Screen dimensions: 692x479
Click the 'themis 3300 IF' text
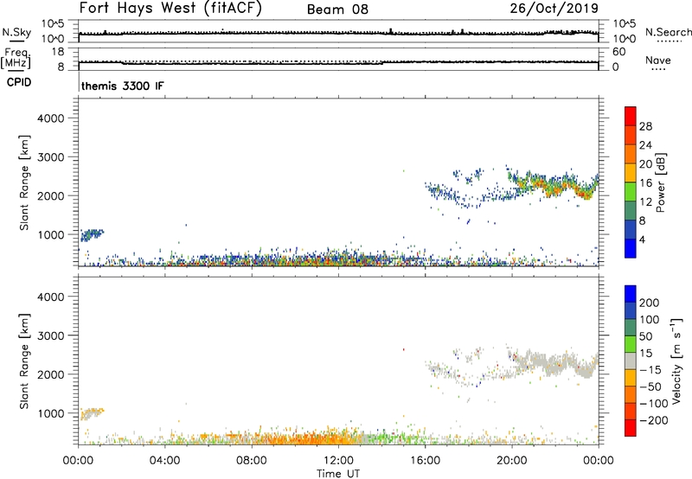[122, 86]
